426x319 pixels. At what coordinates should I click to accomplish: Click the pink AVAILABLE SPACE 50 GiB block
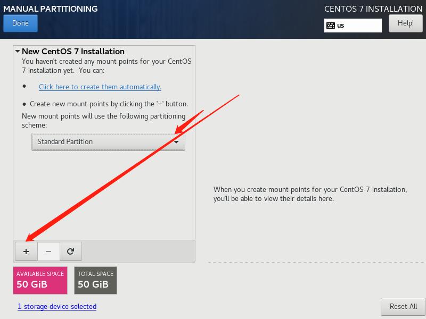41,280
